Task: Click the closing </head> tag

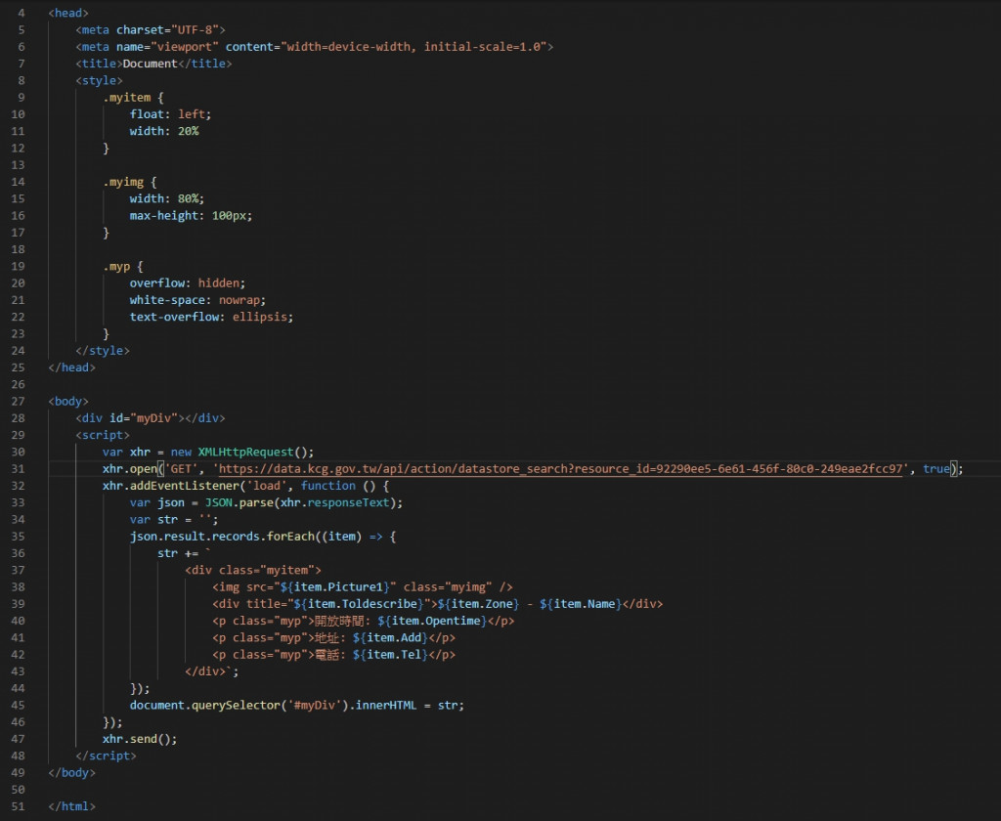Action: point(71,367)
